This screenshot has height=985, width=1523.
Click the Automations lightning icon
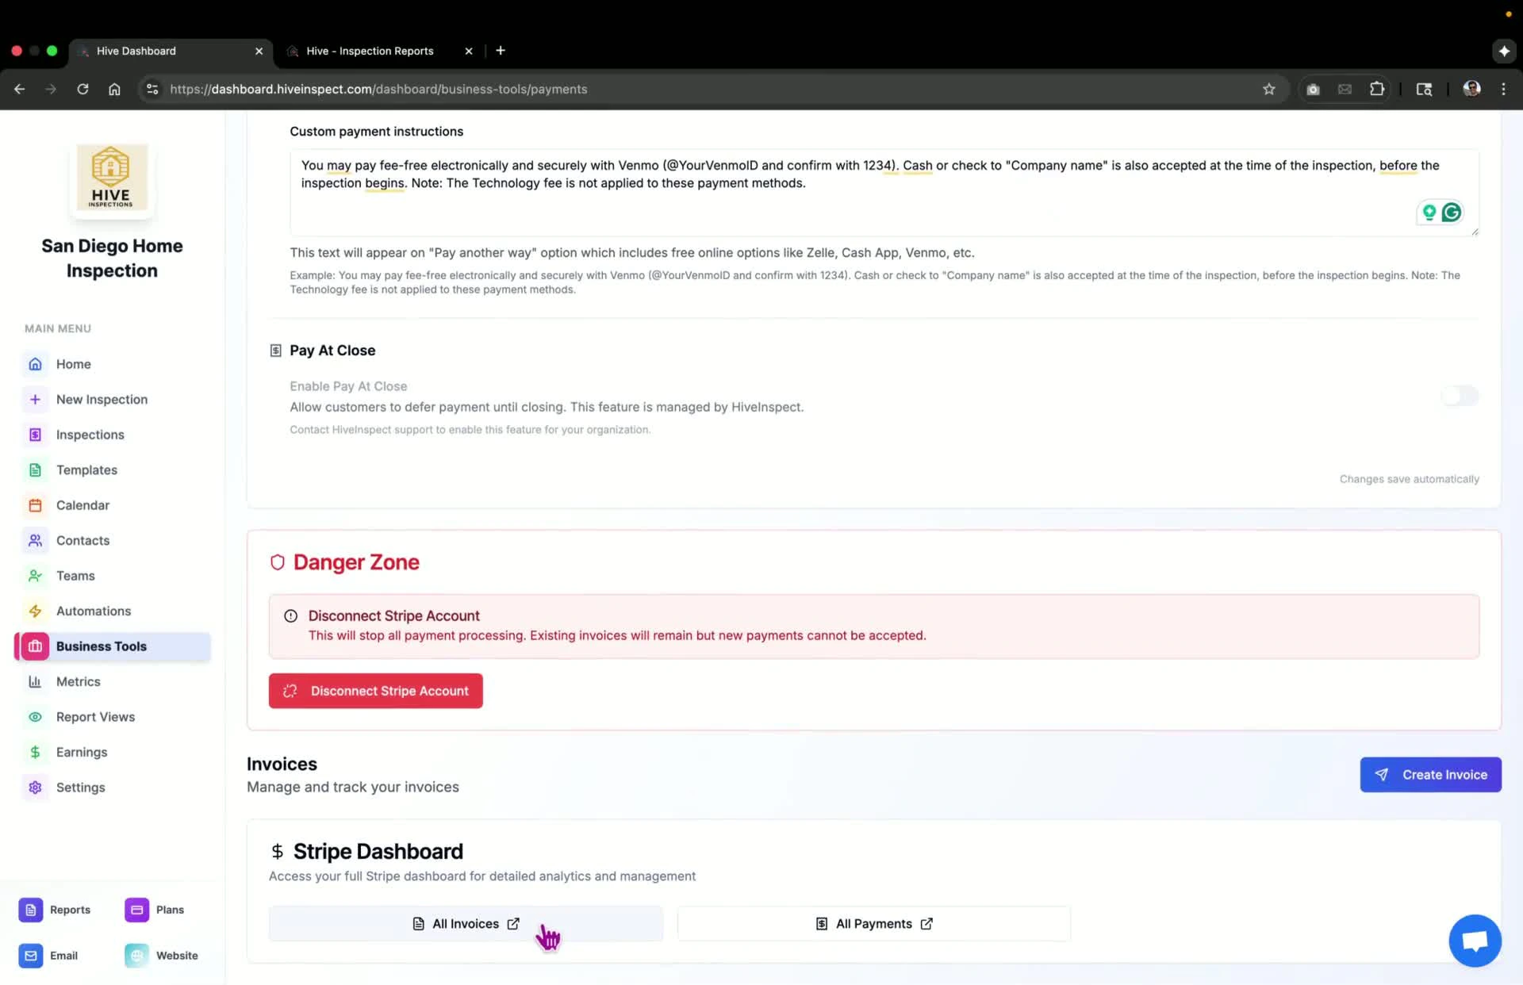(35, 611)
